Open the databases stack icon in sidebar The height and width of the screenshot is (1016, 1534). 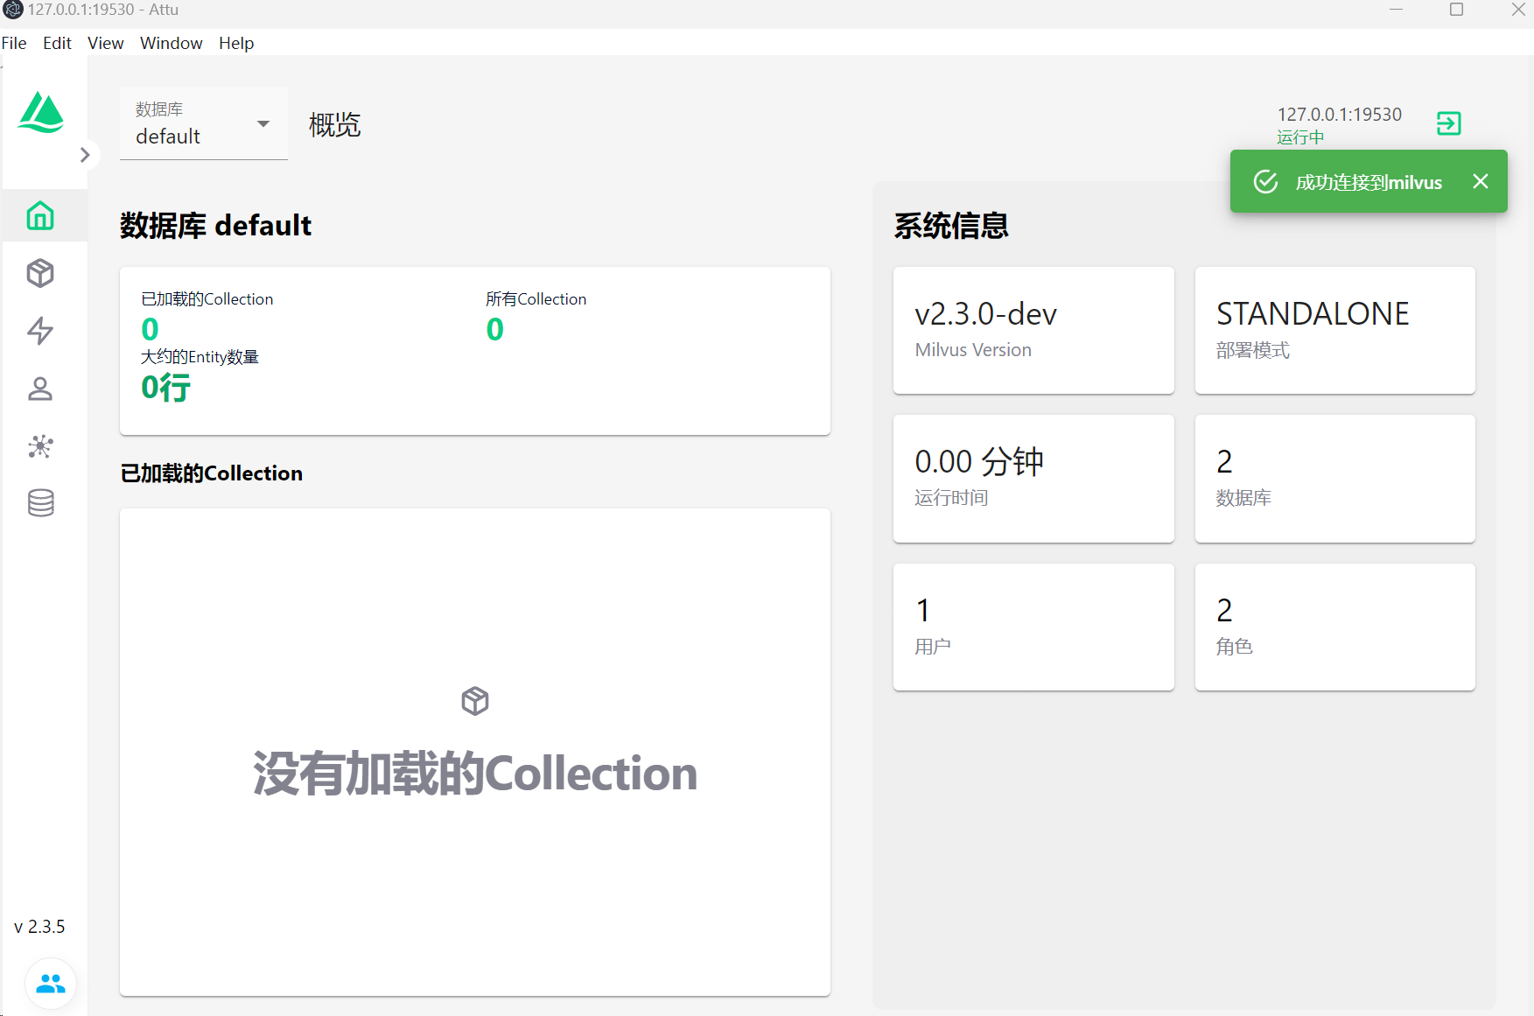click(x=40, y=503)
